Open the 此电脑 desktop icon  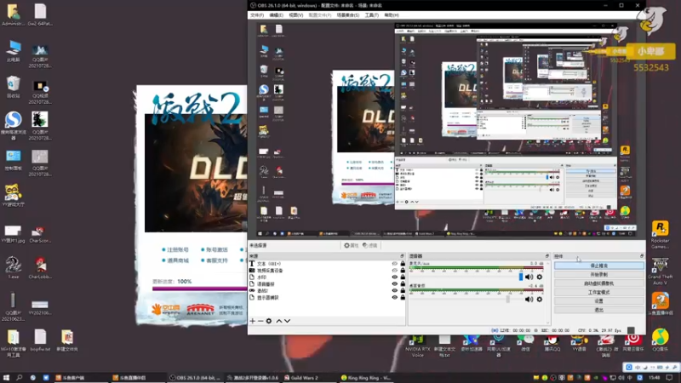click(13, 51)
